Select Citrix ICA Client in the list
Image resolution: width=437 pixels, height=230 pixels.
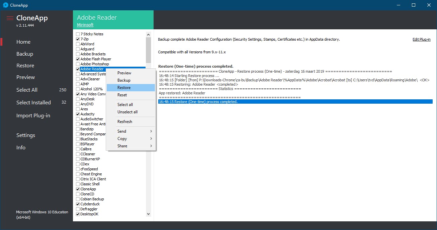pyautogui.click(x=93, y=179)
